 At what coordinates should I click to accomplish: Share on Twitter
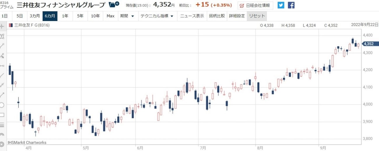pos(281,5)
